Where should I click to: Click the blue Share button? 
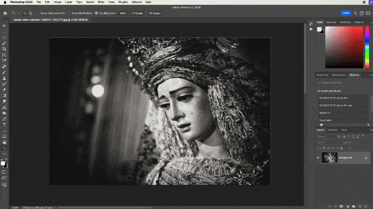[346, 13]
